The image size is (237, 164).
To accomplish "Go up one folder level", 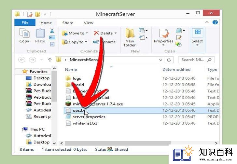I will pos(50,60).
